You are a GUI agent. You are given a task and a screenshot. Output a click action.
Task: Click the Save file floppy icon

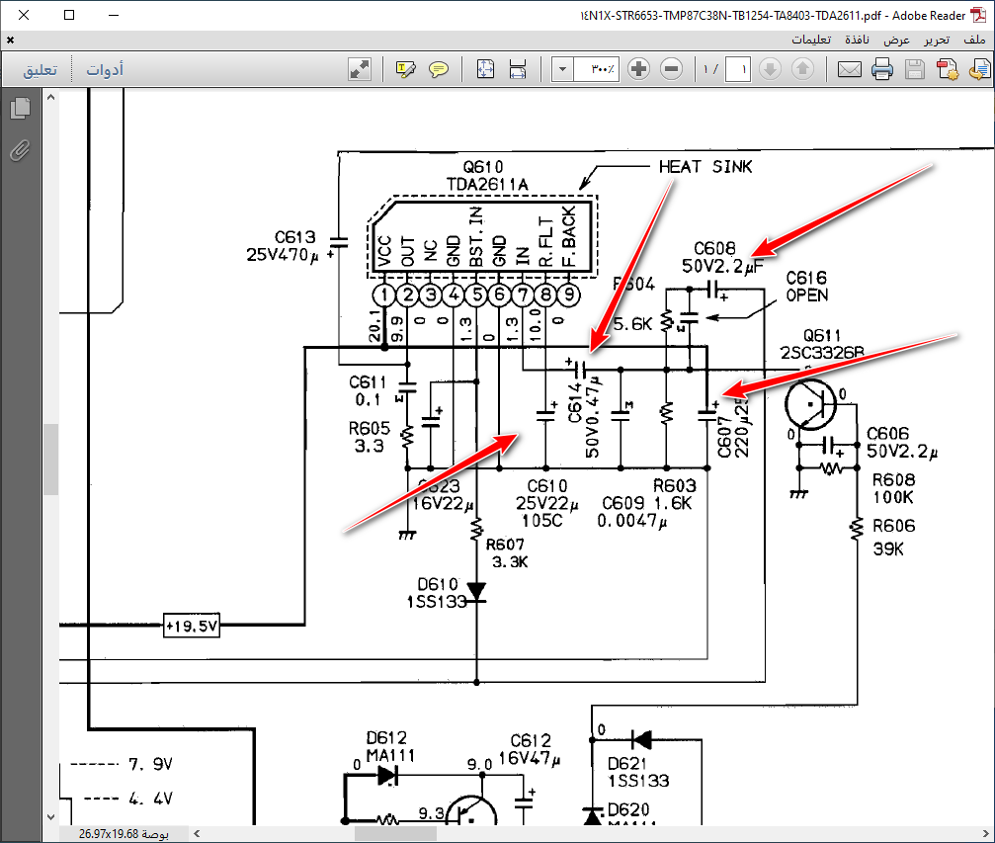click(x=914, y=68)
